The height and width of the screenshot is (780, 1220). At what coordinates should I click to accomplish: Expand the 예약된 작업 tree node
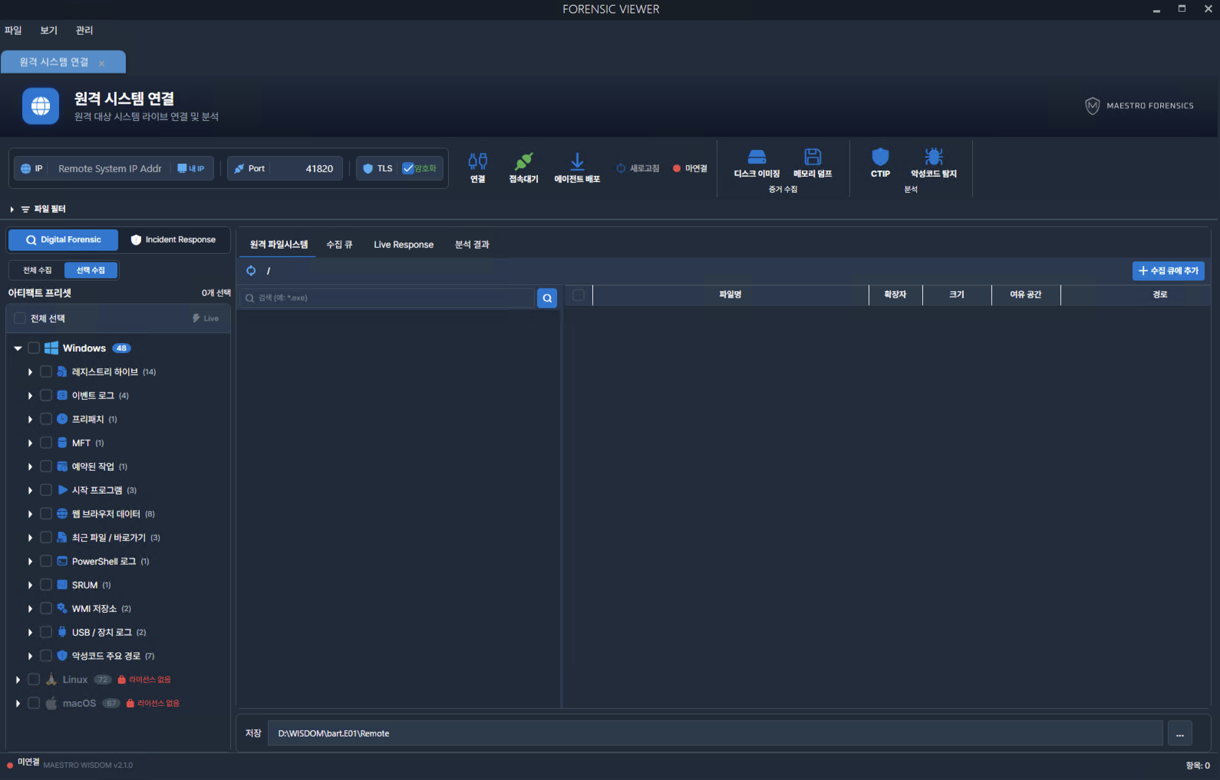click(x=30, y=466)
